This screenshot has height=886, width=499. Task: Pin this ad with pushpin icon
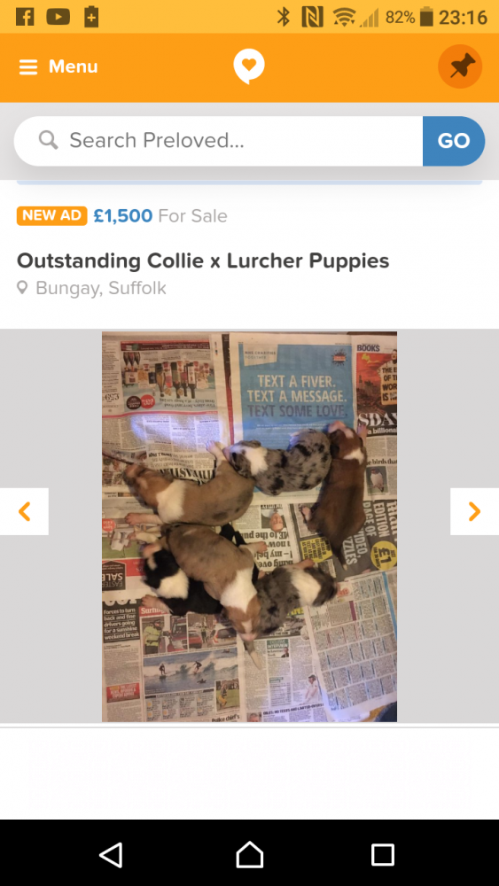coord(460,66)
